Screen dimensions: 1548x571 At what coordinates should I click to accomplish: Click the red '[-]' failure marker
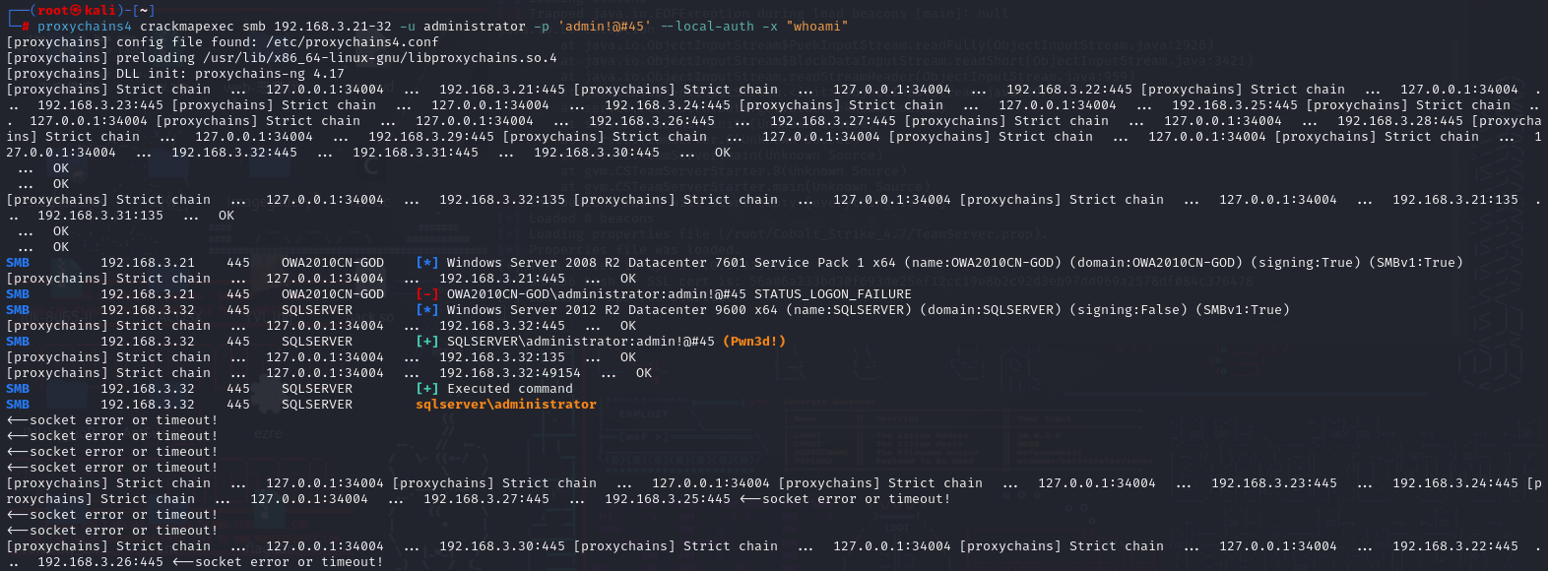pos(426,294)
